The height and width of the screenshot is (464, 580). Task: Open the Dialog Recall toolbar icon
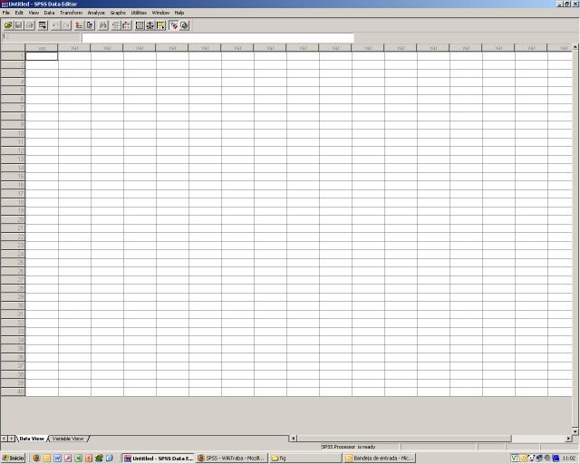tap(43, 25)
